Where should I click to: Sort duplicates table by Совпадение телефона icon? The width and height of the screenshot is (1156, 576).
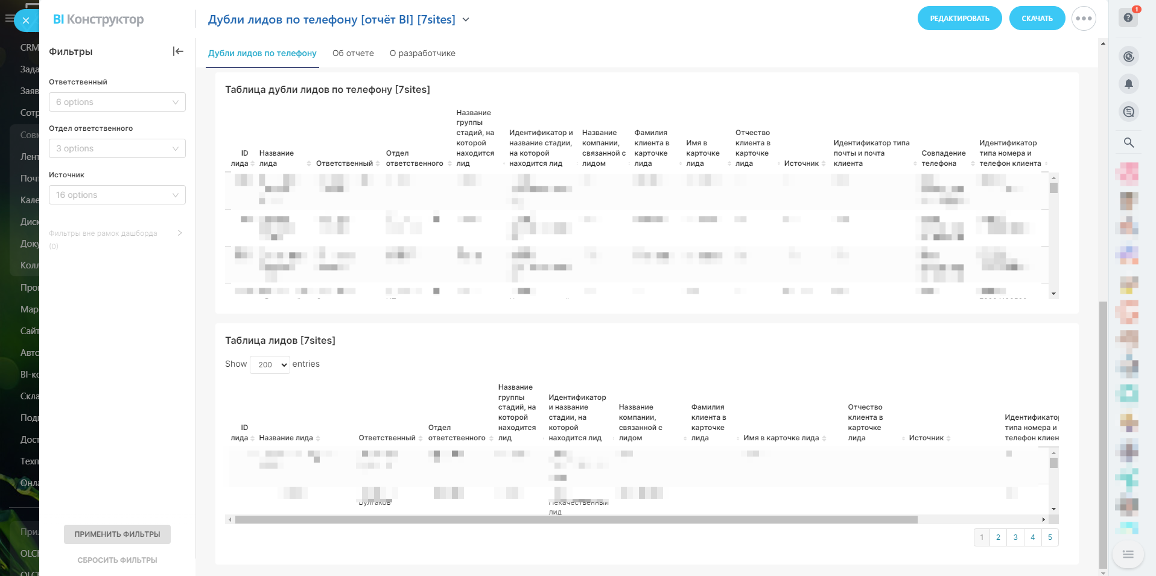click(x=973, y=163)
